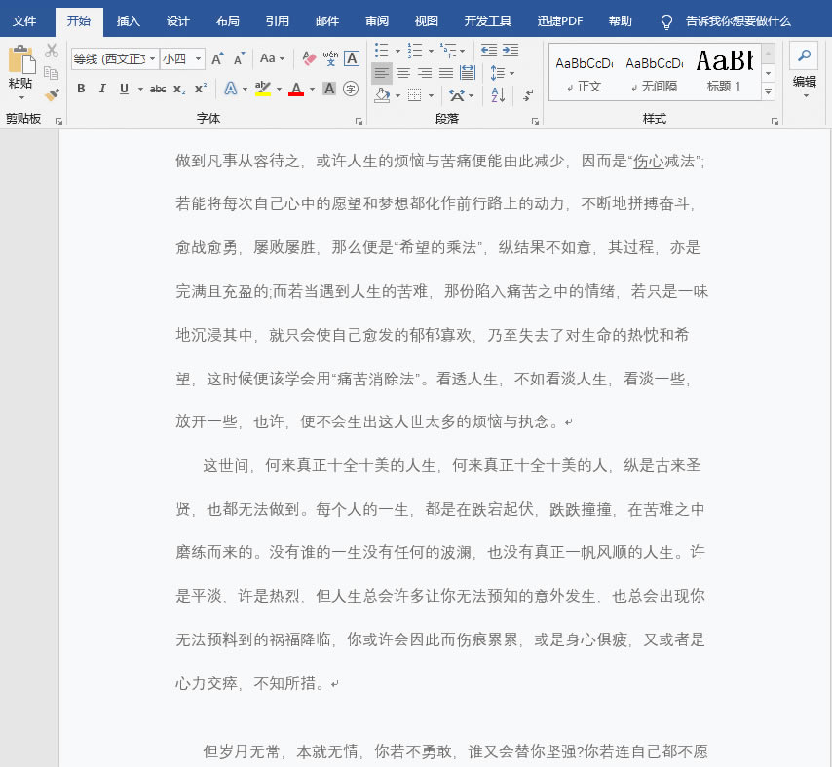Click the 告诉我你想要做什么 search box
Image resolution: width=832 pixels, height=767 pixels.
[x=737, y=20]
